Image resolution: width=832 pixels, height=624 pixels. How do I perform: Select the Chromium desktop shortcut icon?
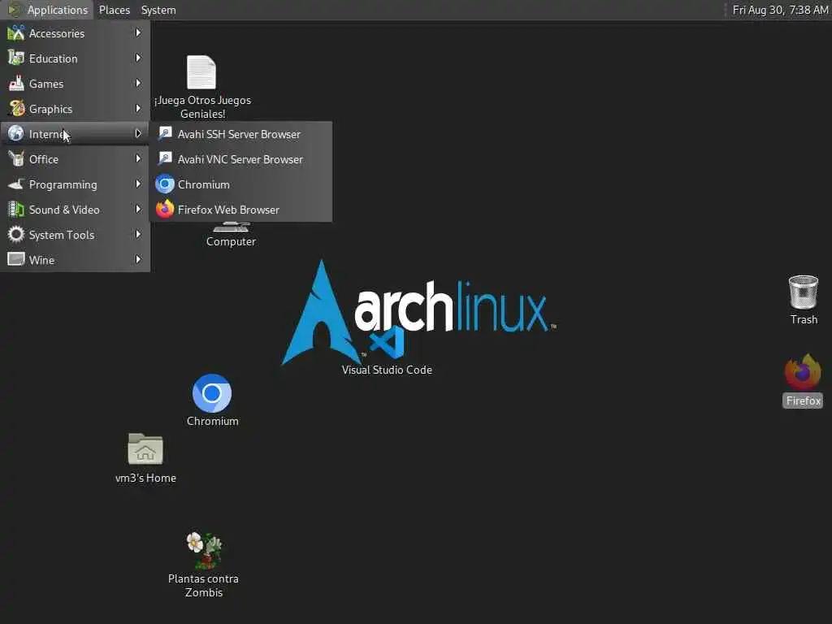pos(212,393)
